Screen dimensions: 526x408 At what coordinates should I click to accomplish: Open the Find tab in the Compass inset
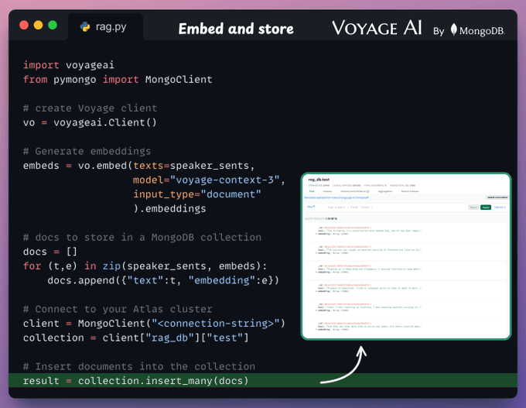[312, 191]
